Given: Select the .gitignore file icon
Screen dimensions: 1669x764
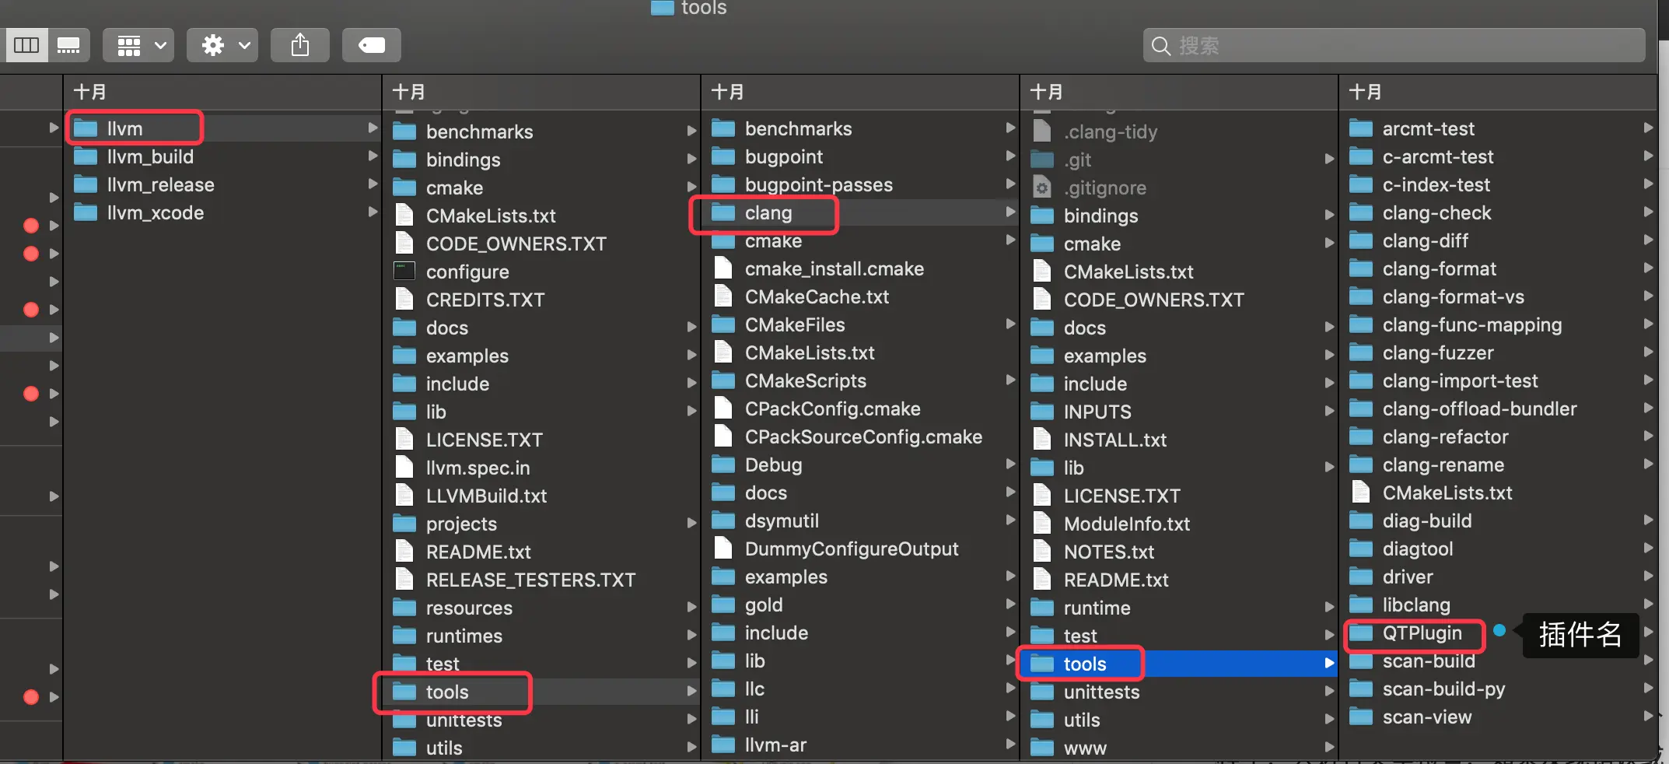Looking at the screenshot, I should 1042,187.
